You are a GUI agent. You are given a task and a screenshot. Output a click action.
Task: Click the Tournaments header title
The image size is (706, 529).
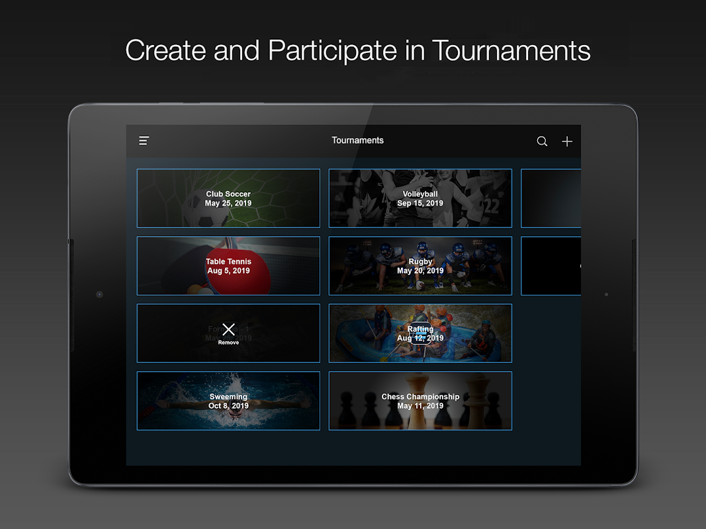point(357,140)
